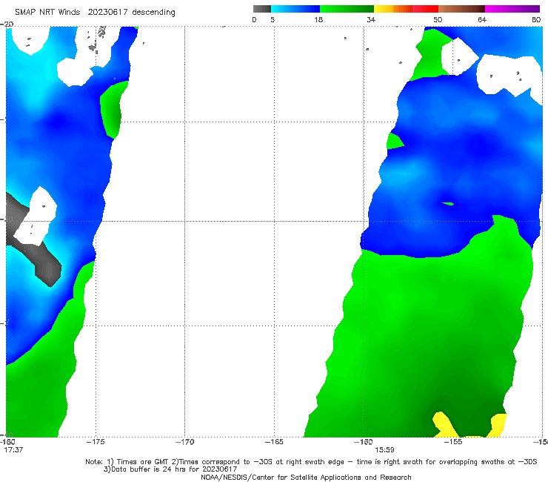Click the gray segment of the color bar
Viewport: 548px width, 482px height.
click(261, 9)
